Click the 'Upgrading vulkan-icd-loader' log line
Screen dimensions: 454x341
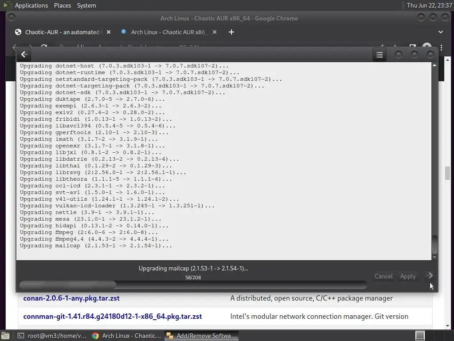tap(117, 206)
